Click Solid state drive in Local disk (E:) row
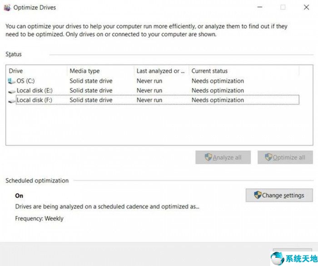This screenshot has width=318, height=266. point(91,90)
